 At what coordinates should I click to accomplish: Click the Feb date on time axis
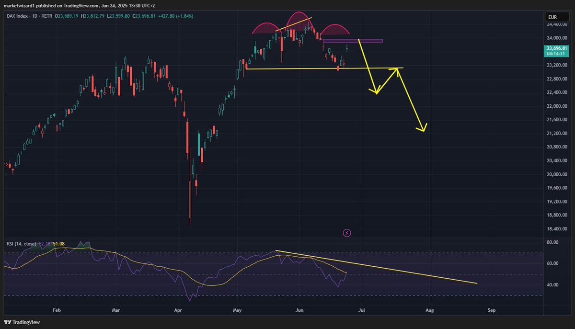point(57,310)
